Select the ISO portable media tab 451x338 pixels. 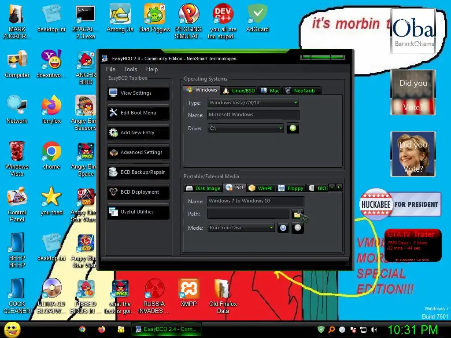[235, 187]
